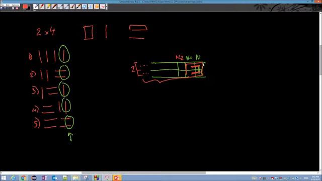Select the seventh brush tool in toolbar
Screen dimensions: 322x181
coord(72,7)
